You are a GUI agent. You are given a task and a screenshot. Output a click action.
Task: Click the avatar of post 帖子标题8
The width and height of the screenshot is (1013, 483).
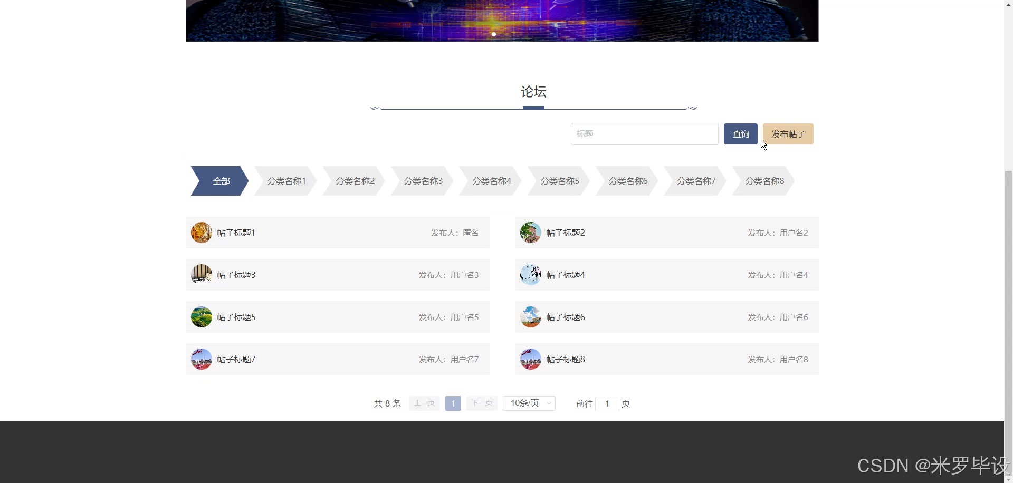coord(530,359)
